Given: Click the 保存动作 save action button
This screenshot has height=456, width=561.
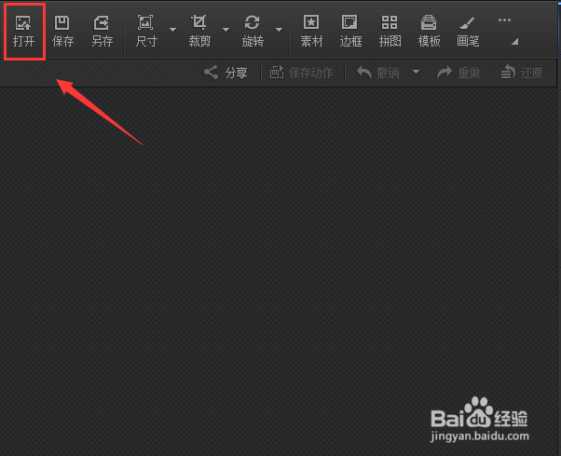Looking at the screenshot, I should 301,73.
